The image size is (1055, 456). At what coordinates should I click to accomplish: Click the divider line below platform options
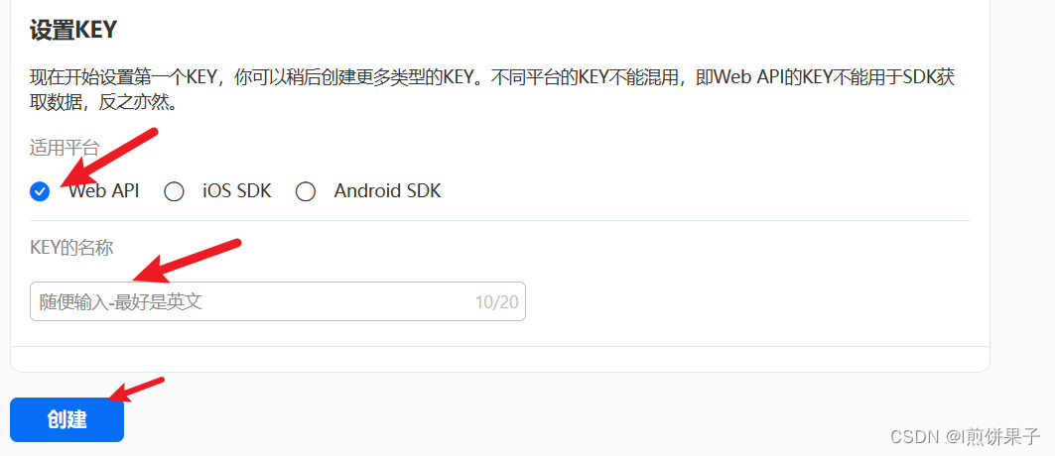pos(500,220)
